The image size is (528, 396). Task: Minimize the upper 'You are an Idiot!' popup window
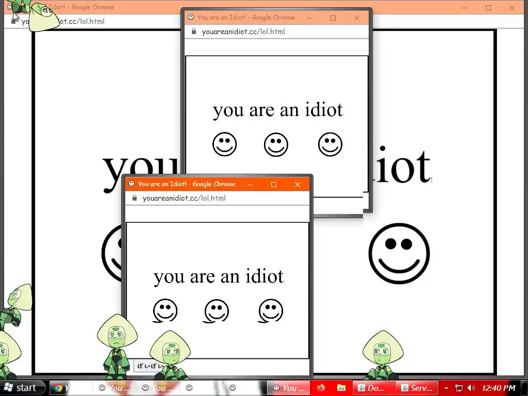coord(309,18)
